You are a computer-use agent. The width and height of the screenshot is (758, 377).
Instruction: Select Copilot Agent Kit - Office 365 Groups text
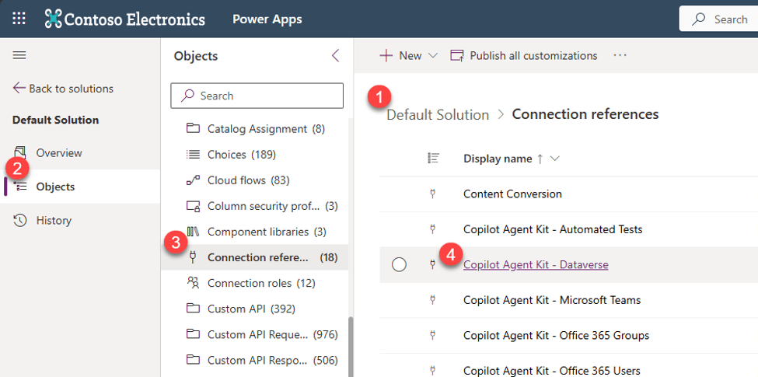point(556,335)
